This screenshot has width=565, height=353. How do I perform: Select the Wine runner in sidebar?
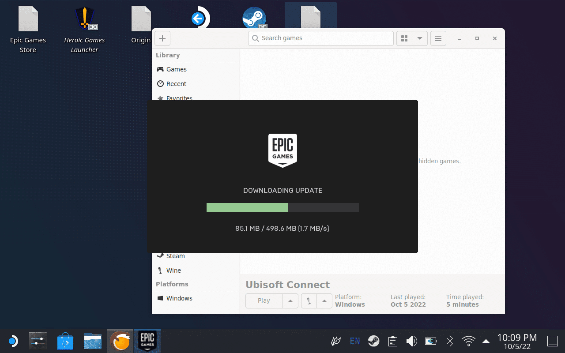pyautogui.click(x=196, y=270)
